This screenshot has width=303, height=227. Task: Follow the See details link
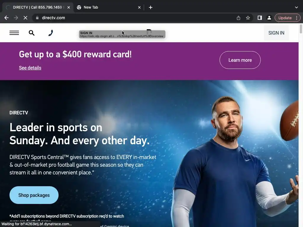pos(30,68)
